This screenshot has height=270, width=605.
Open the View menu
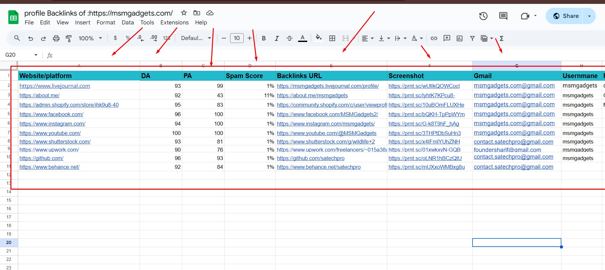click(62, 22)
